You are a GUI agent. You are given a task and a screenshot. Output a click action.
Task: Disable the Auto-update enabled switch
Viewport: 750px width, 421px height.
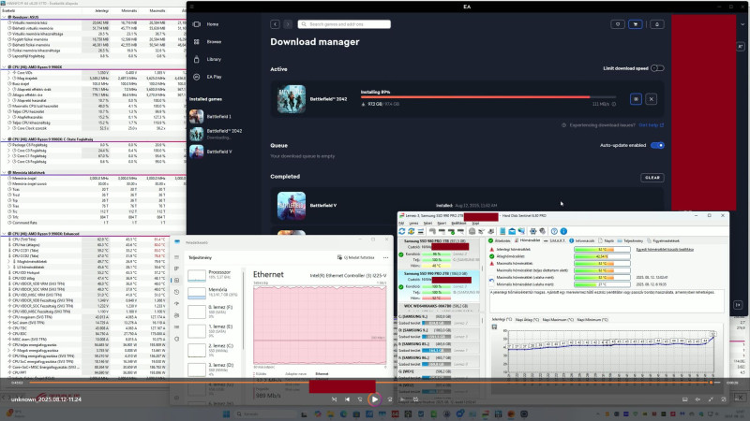(x=658, y=145)
